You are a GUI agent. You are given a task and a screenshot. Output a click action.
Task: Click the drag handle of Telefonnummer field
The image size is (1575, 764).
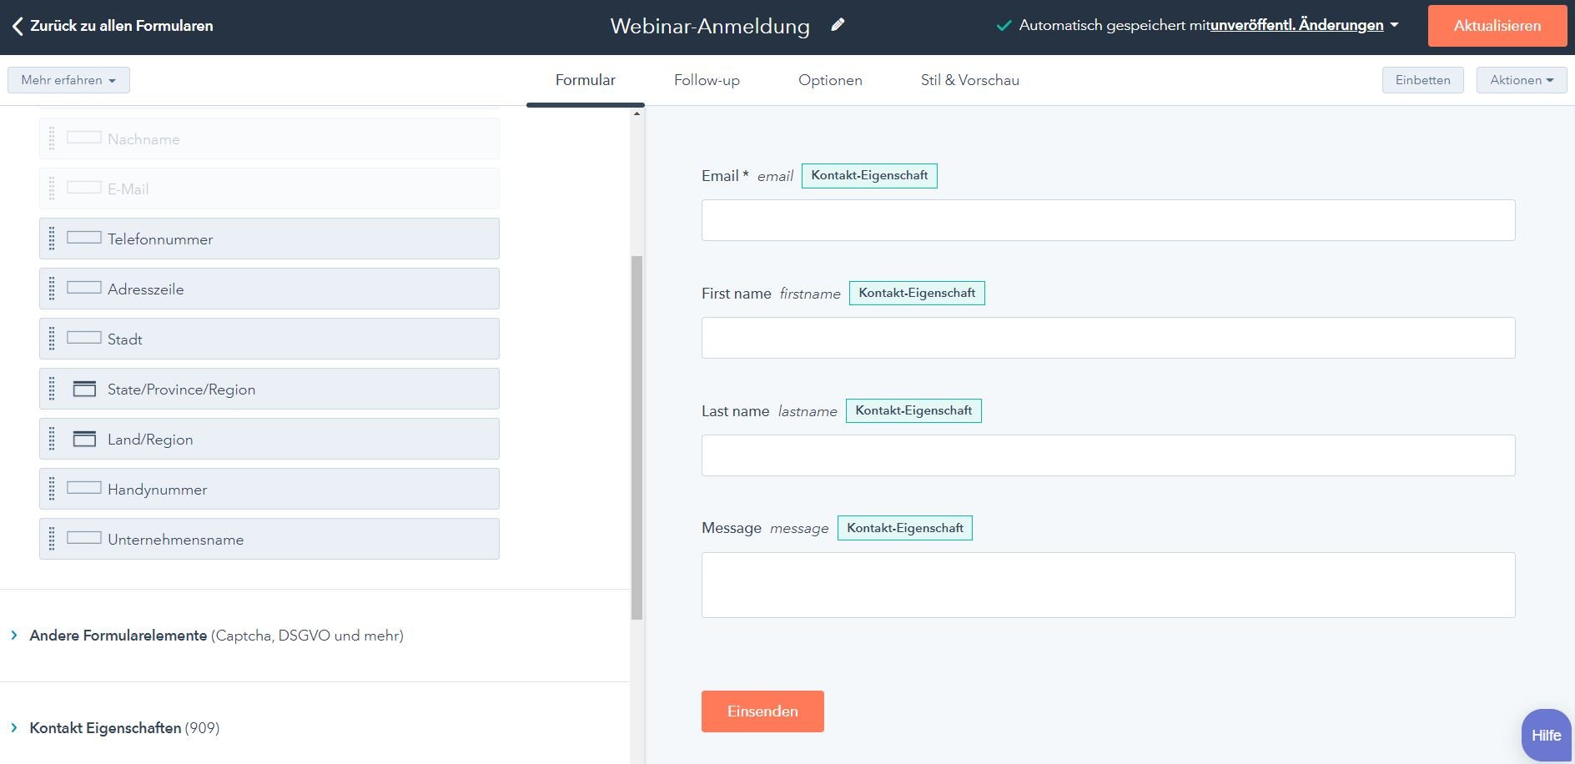[52, 239]
